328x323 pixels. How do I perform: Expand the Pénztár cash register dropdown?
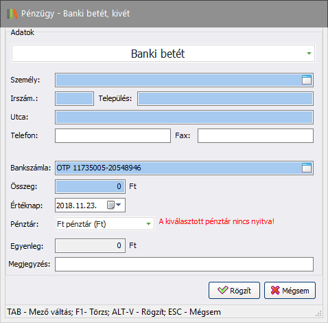tap(148, 224)
